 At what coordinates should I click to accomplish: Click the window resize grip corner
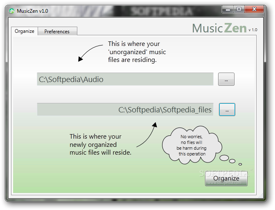click(x=261, y=196)
